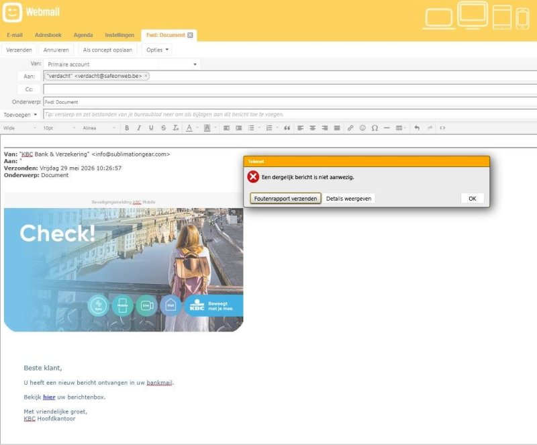537x445 pixels.
Task: Align text left
Action: click(x=300, y=128)
